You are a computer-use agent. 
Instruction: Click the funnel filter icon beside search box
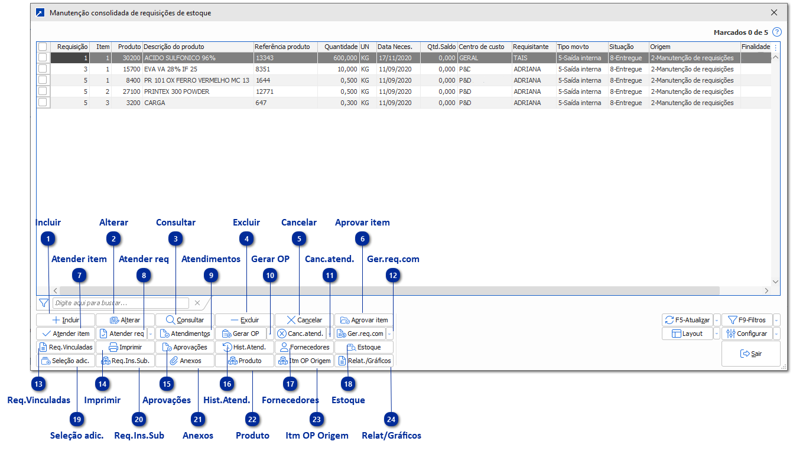click(43, 303)
